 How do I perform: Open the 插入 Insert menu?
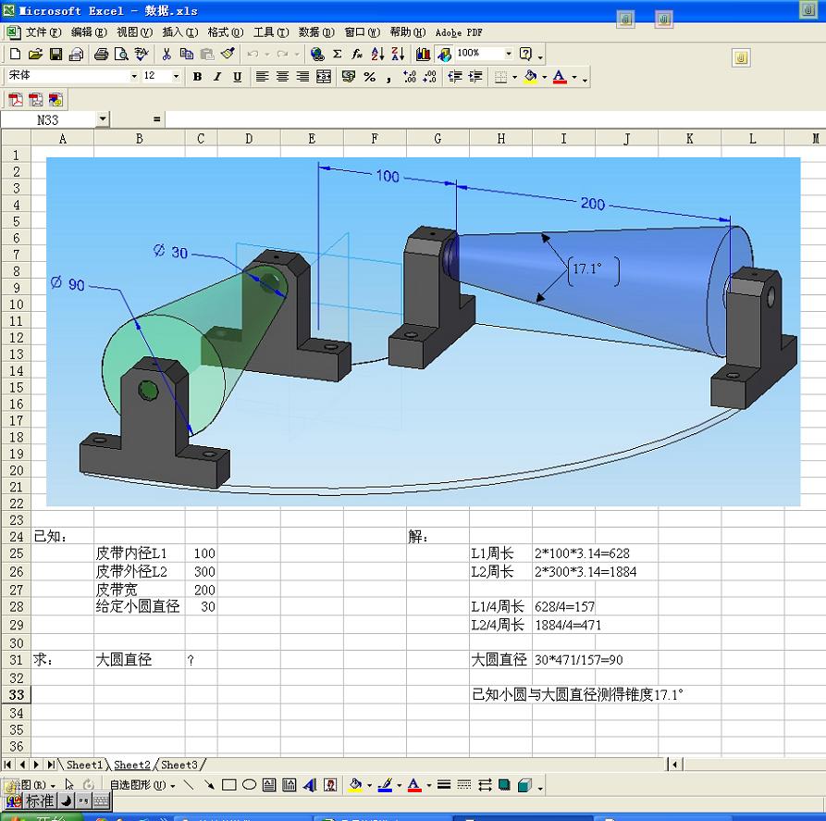click(180, 32)
